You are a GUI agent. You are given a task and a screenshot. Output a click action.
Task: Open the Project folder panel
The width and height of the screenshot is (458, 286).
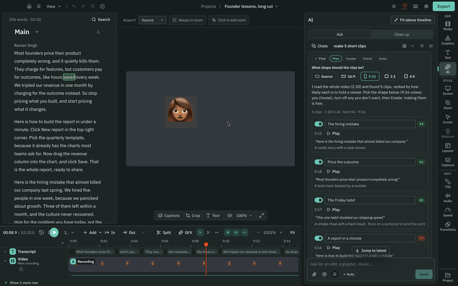[448, 277]
